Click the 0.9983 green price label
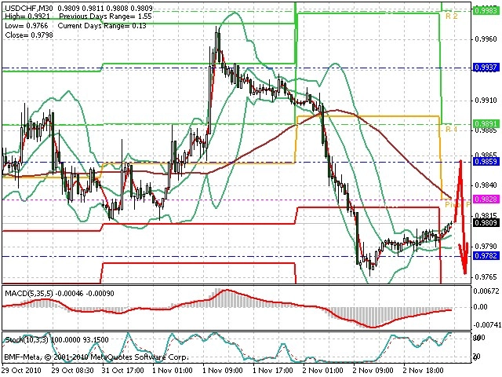This screenshot has width=502, height=377. pyautogui.click(x=486, y=10)
